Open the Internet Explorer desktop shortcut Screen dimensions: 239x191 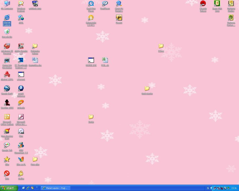click(x=7, y=18)
